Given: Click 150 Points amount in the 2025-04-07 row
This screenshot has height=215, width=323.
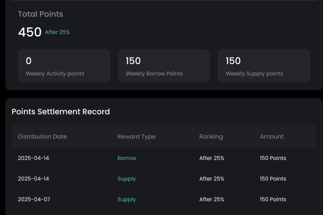Looking at the screenshot, I should (x=273, y=199).
